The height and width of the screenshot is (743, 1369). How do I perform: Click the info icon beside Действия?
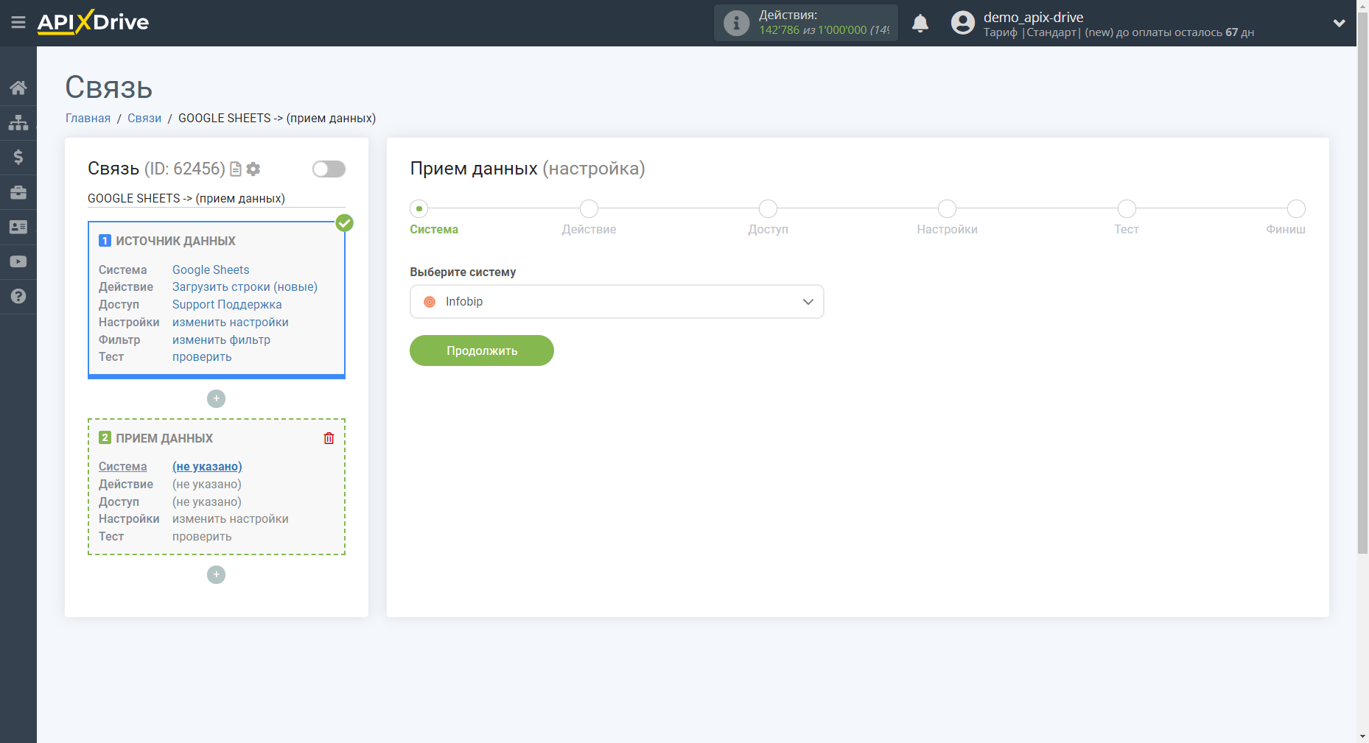[736, 23]
